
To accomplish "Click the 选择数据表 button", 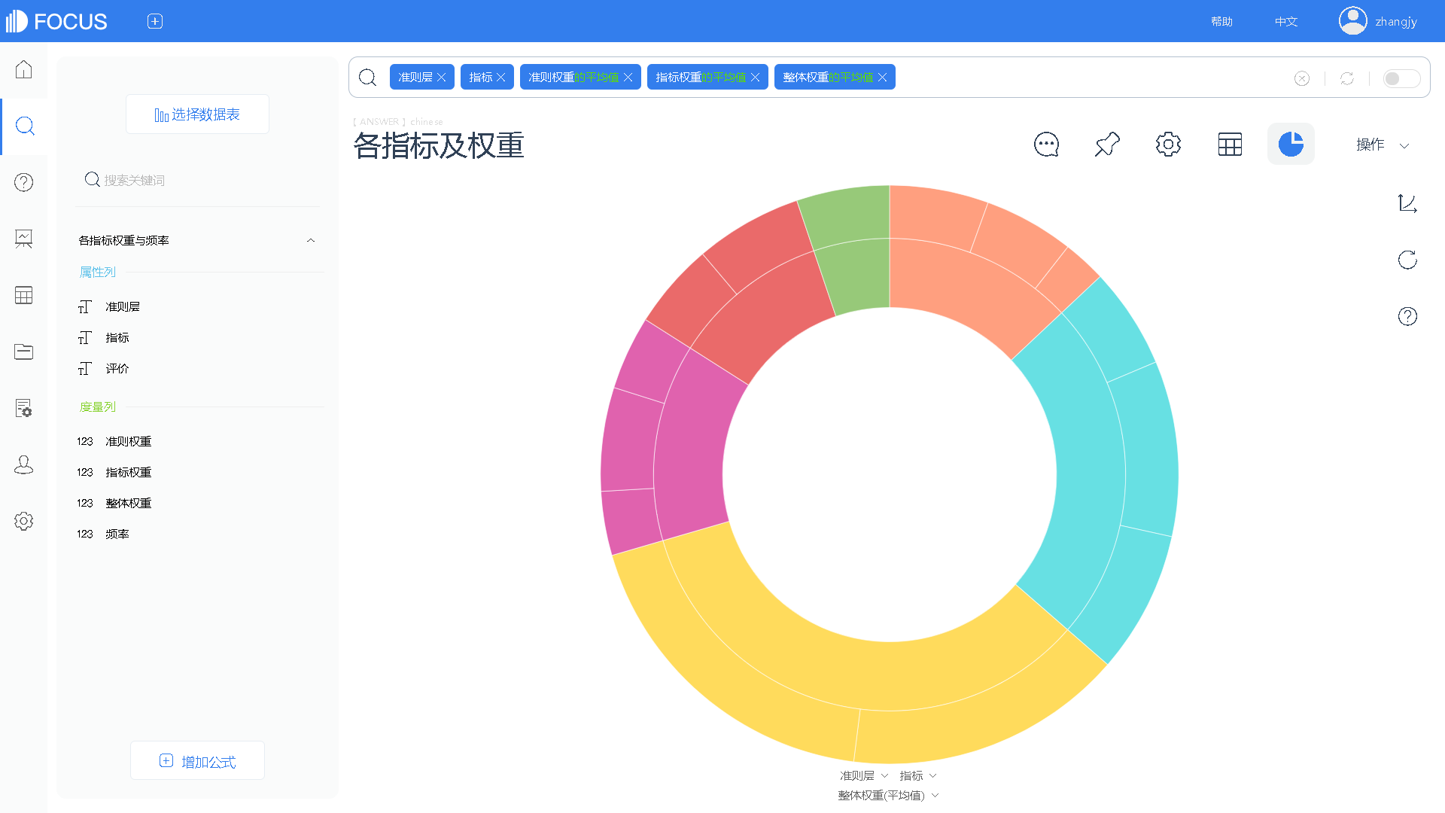I will (197, 114).
